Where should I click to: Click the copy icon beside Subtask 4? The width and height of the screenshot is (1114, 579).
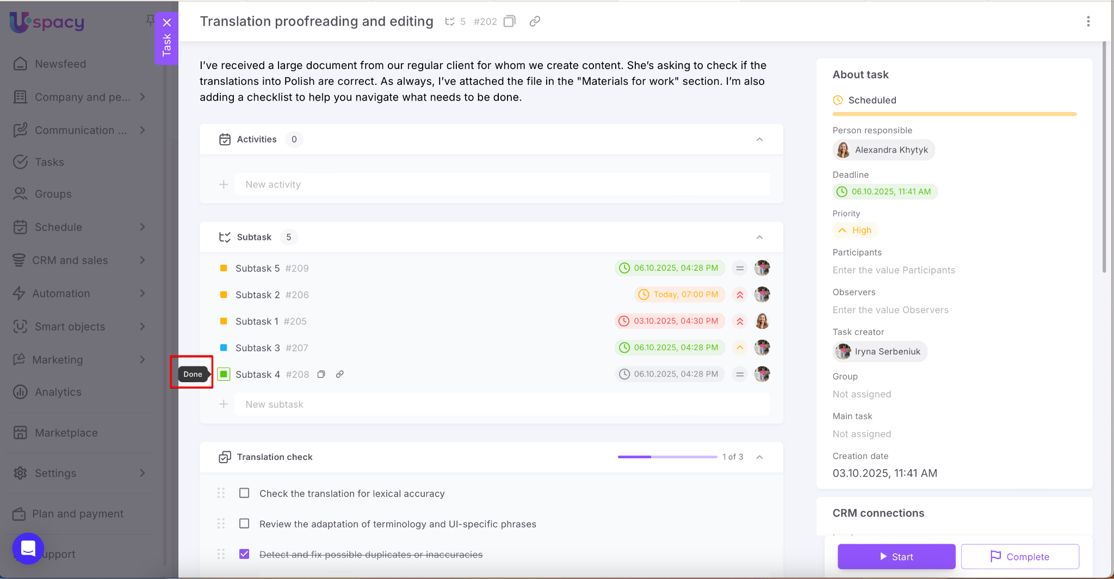pyautogui.click(x=321, y=374)
